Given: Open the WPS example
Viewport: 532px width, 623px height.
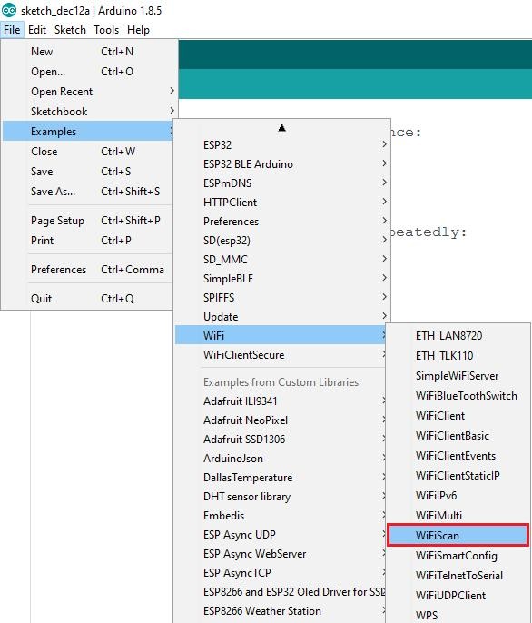Looking at the screenshot, I should (458, 615).
